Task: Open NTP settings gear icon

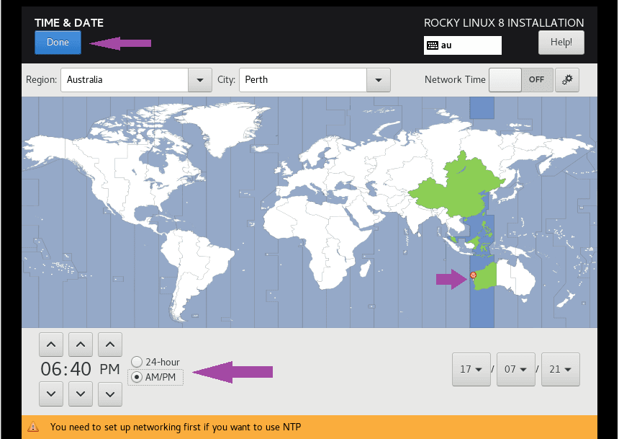Action: coord(567,80)
